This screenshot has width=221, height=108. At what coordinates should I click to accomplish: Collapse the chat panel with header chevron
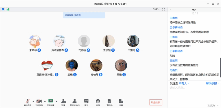pos(171,10)
